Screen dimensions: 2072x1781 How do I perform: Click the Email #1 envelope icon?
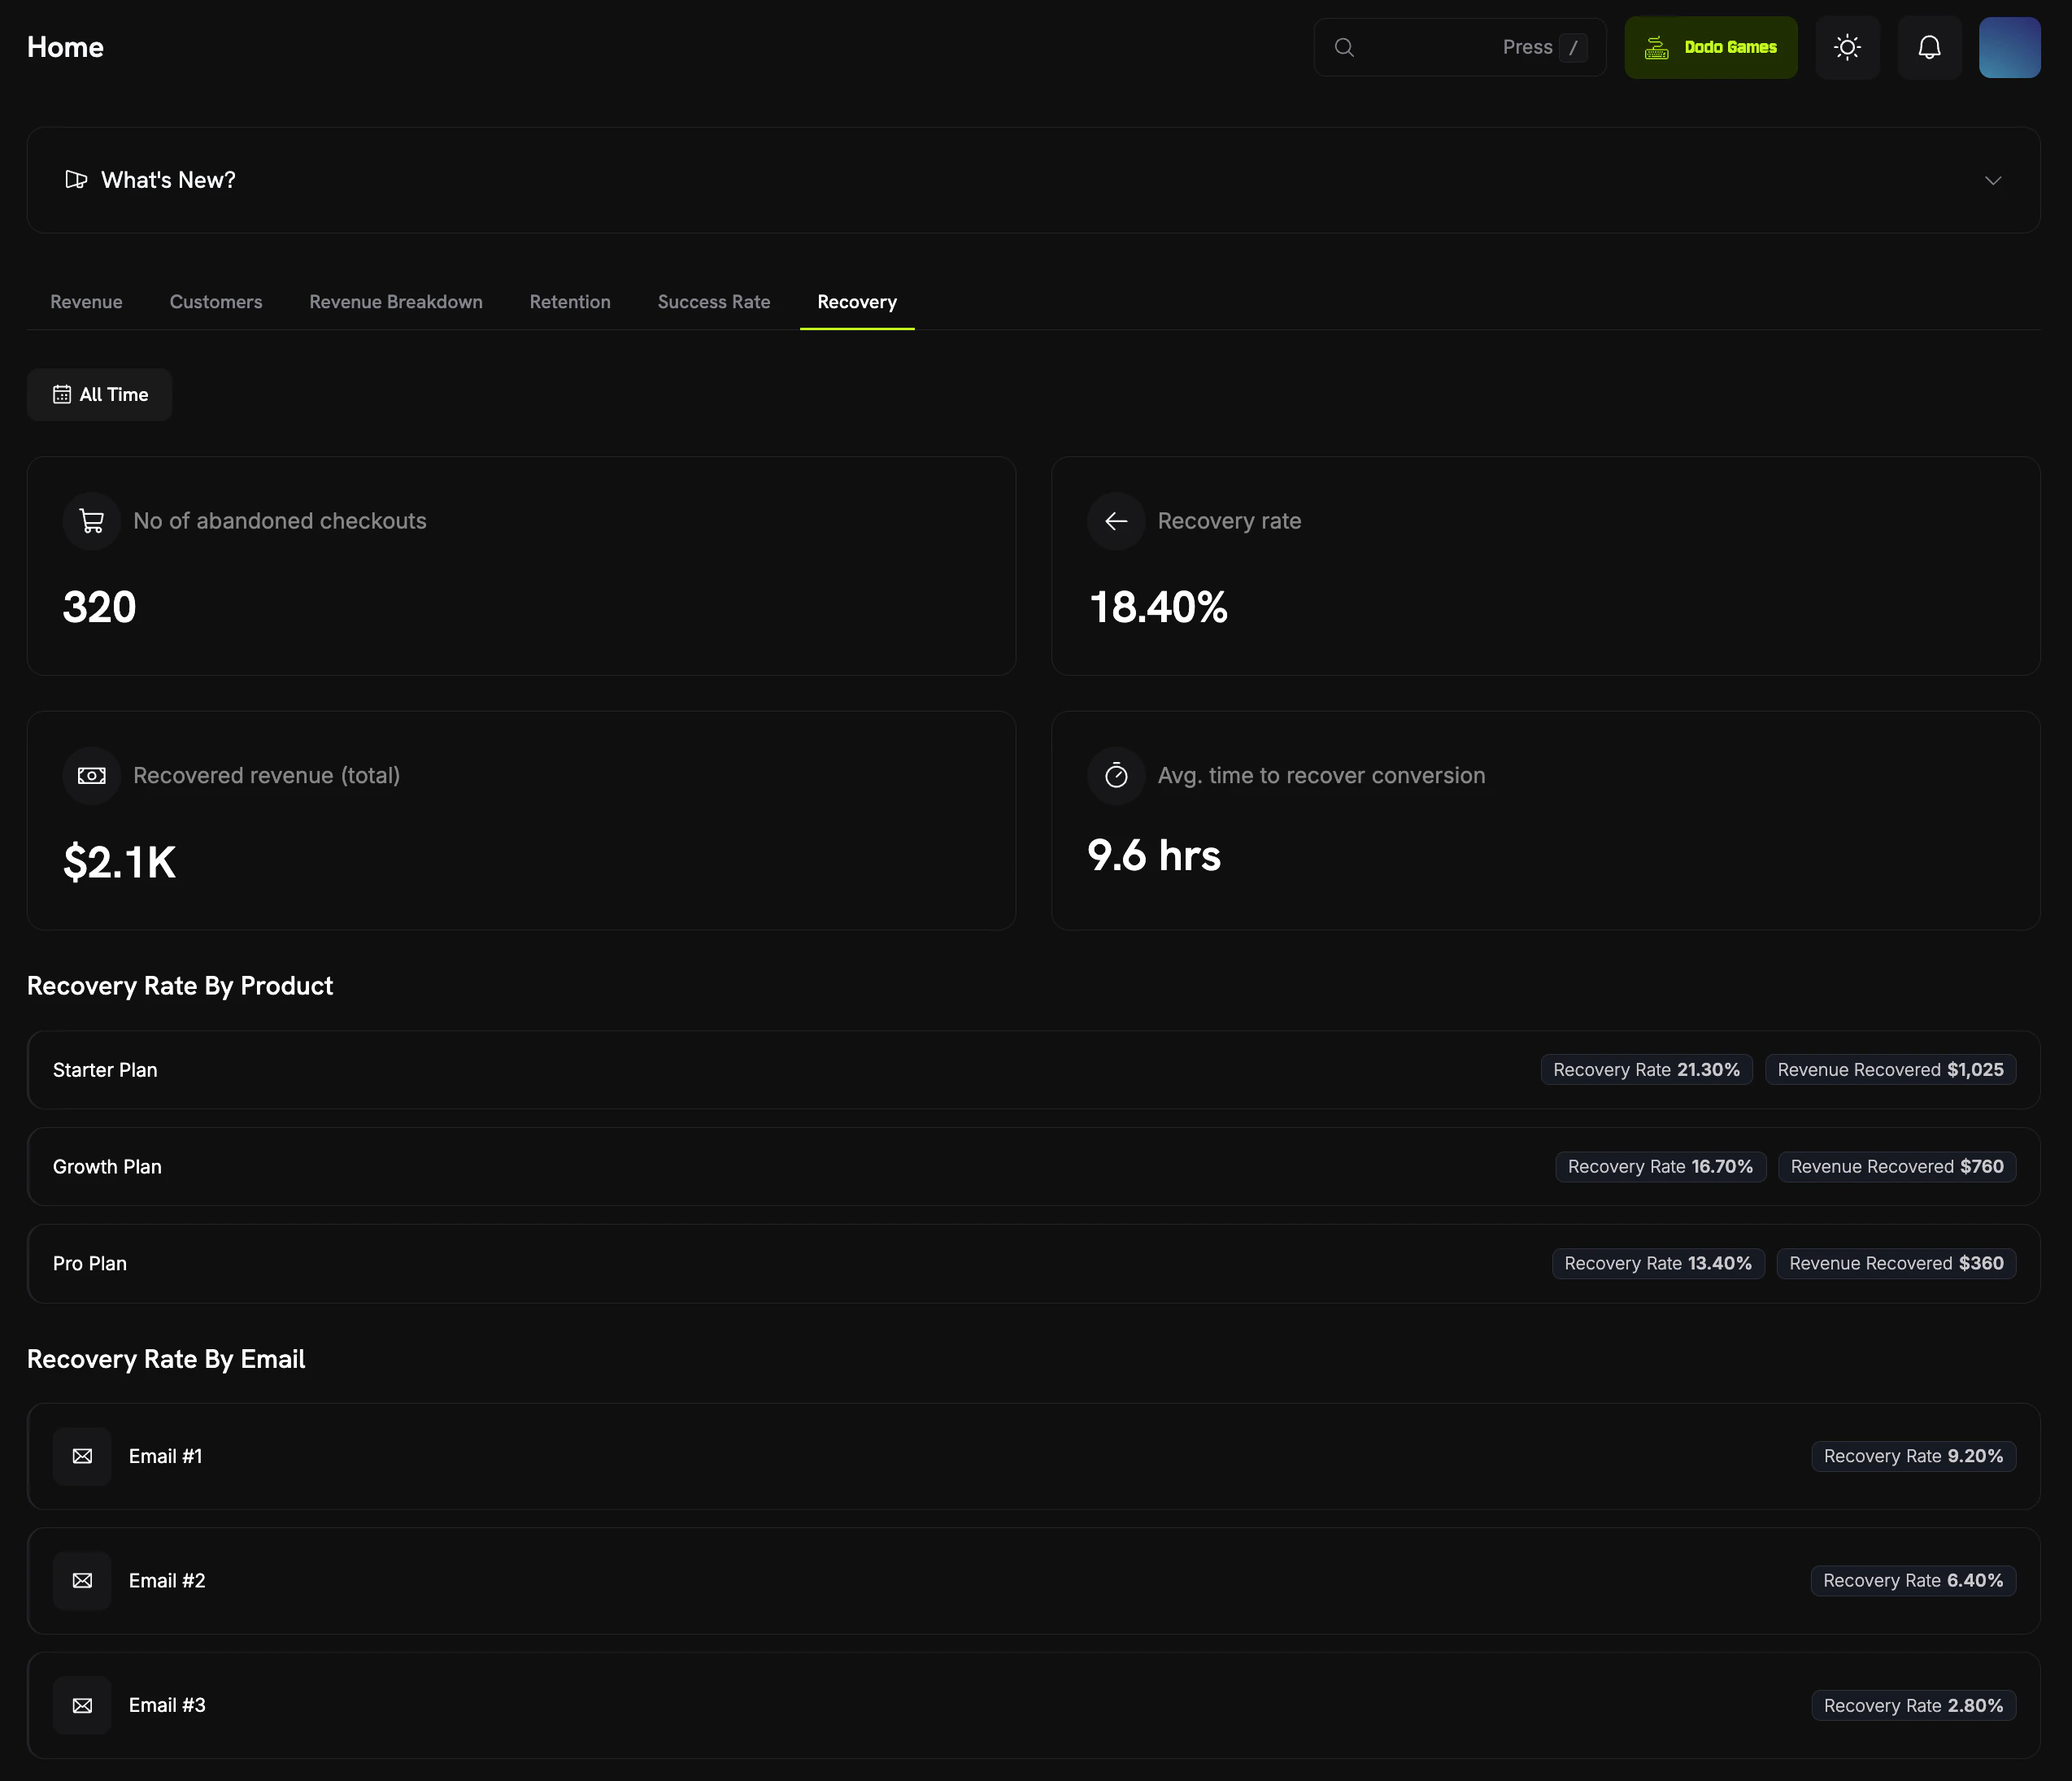[82, 1456]
